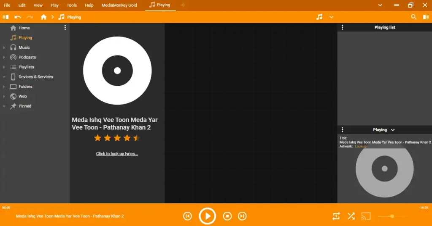Image resolution: width=432 pixels, height=226 pixels.
Task: Open the search magnifier icon
Action: [413, 17]
